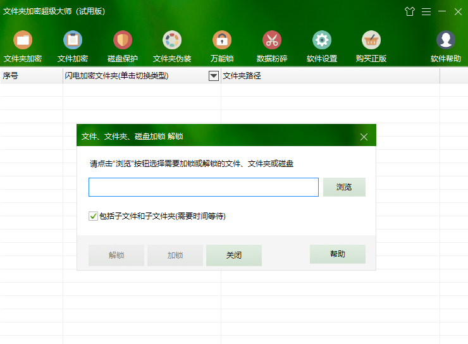Open the 数据粉碎 data shredder scissors icon

pos(271,40)
